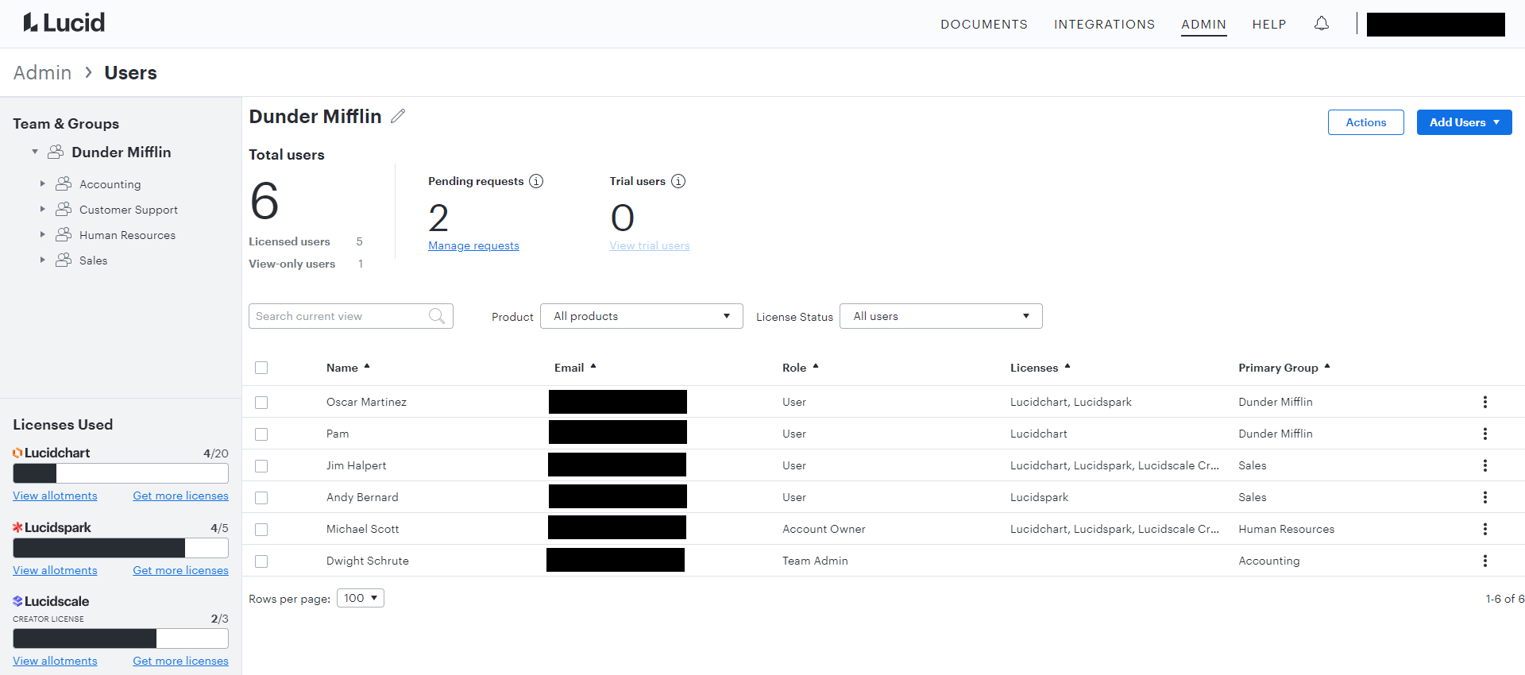This screenshot has height=675, width=1525.
Task: Open more options for Andy Bernard
Action: coord(1484,497)
